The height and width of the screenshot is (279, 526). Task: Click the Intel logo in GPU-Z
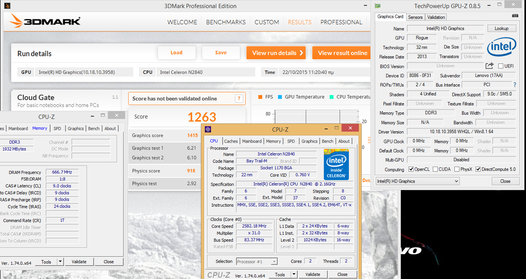[x=501, y=47]
